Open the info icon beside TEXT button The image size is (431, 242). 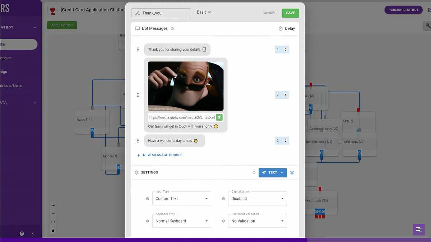[x=254, y=173]
